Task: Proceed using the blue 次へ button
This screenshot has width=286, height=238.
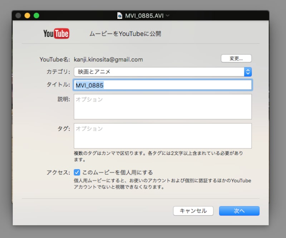Action: [239, 211]
